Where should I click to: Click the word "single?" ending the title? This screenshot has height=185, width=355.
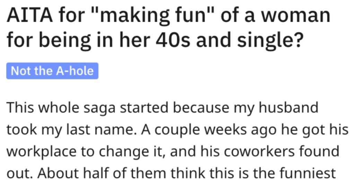point(270,41)
